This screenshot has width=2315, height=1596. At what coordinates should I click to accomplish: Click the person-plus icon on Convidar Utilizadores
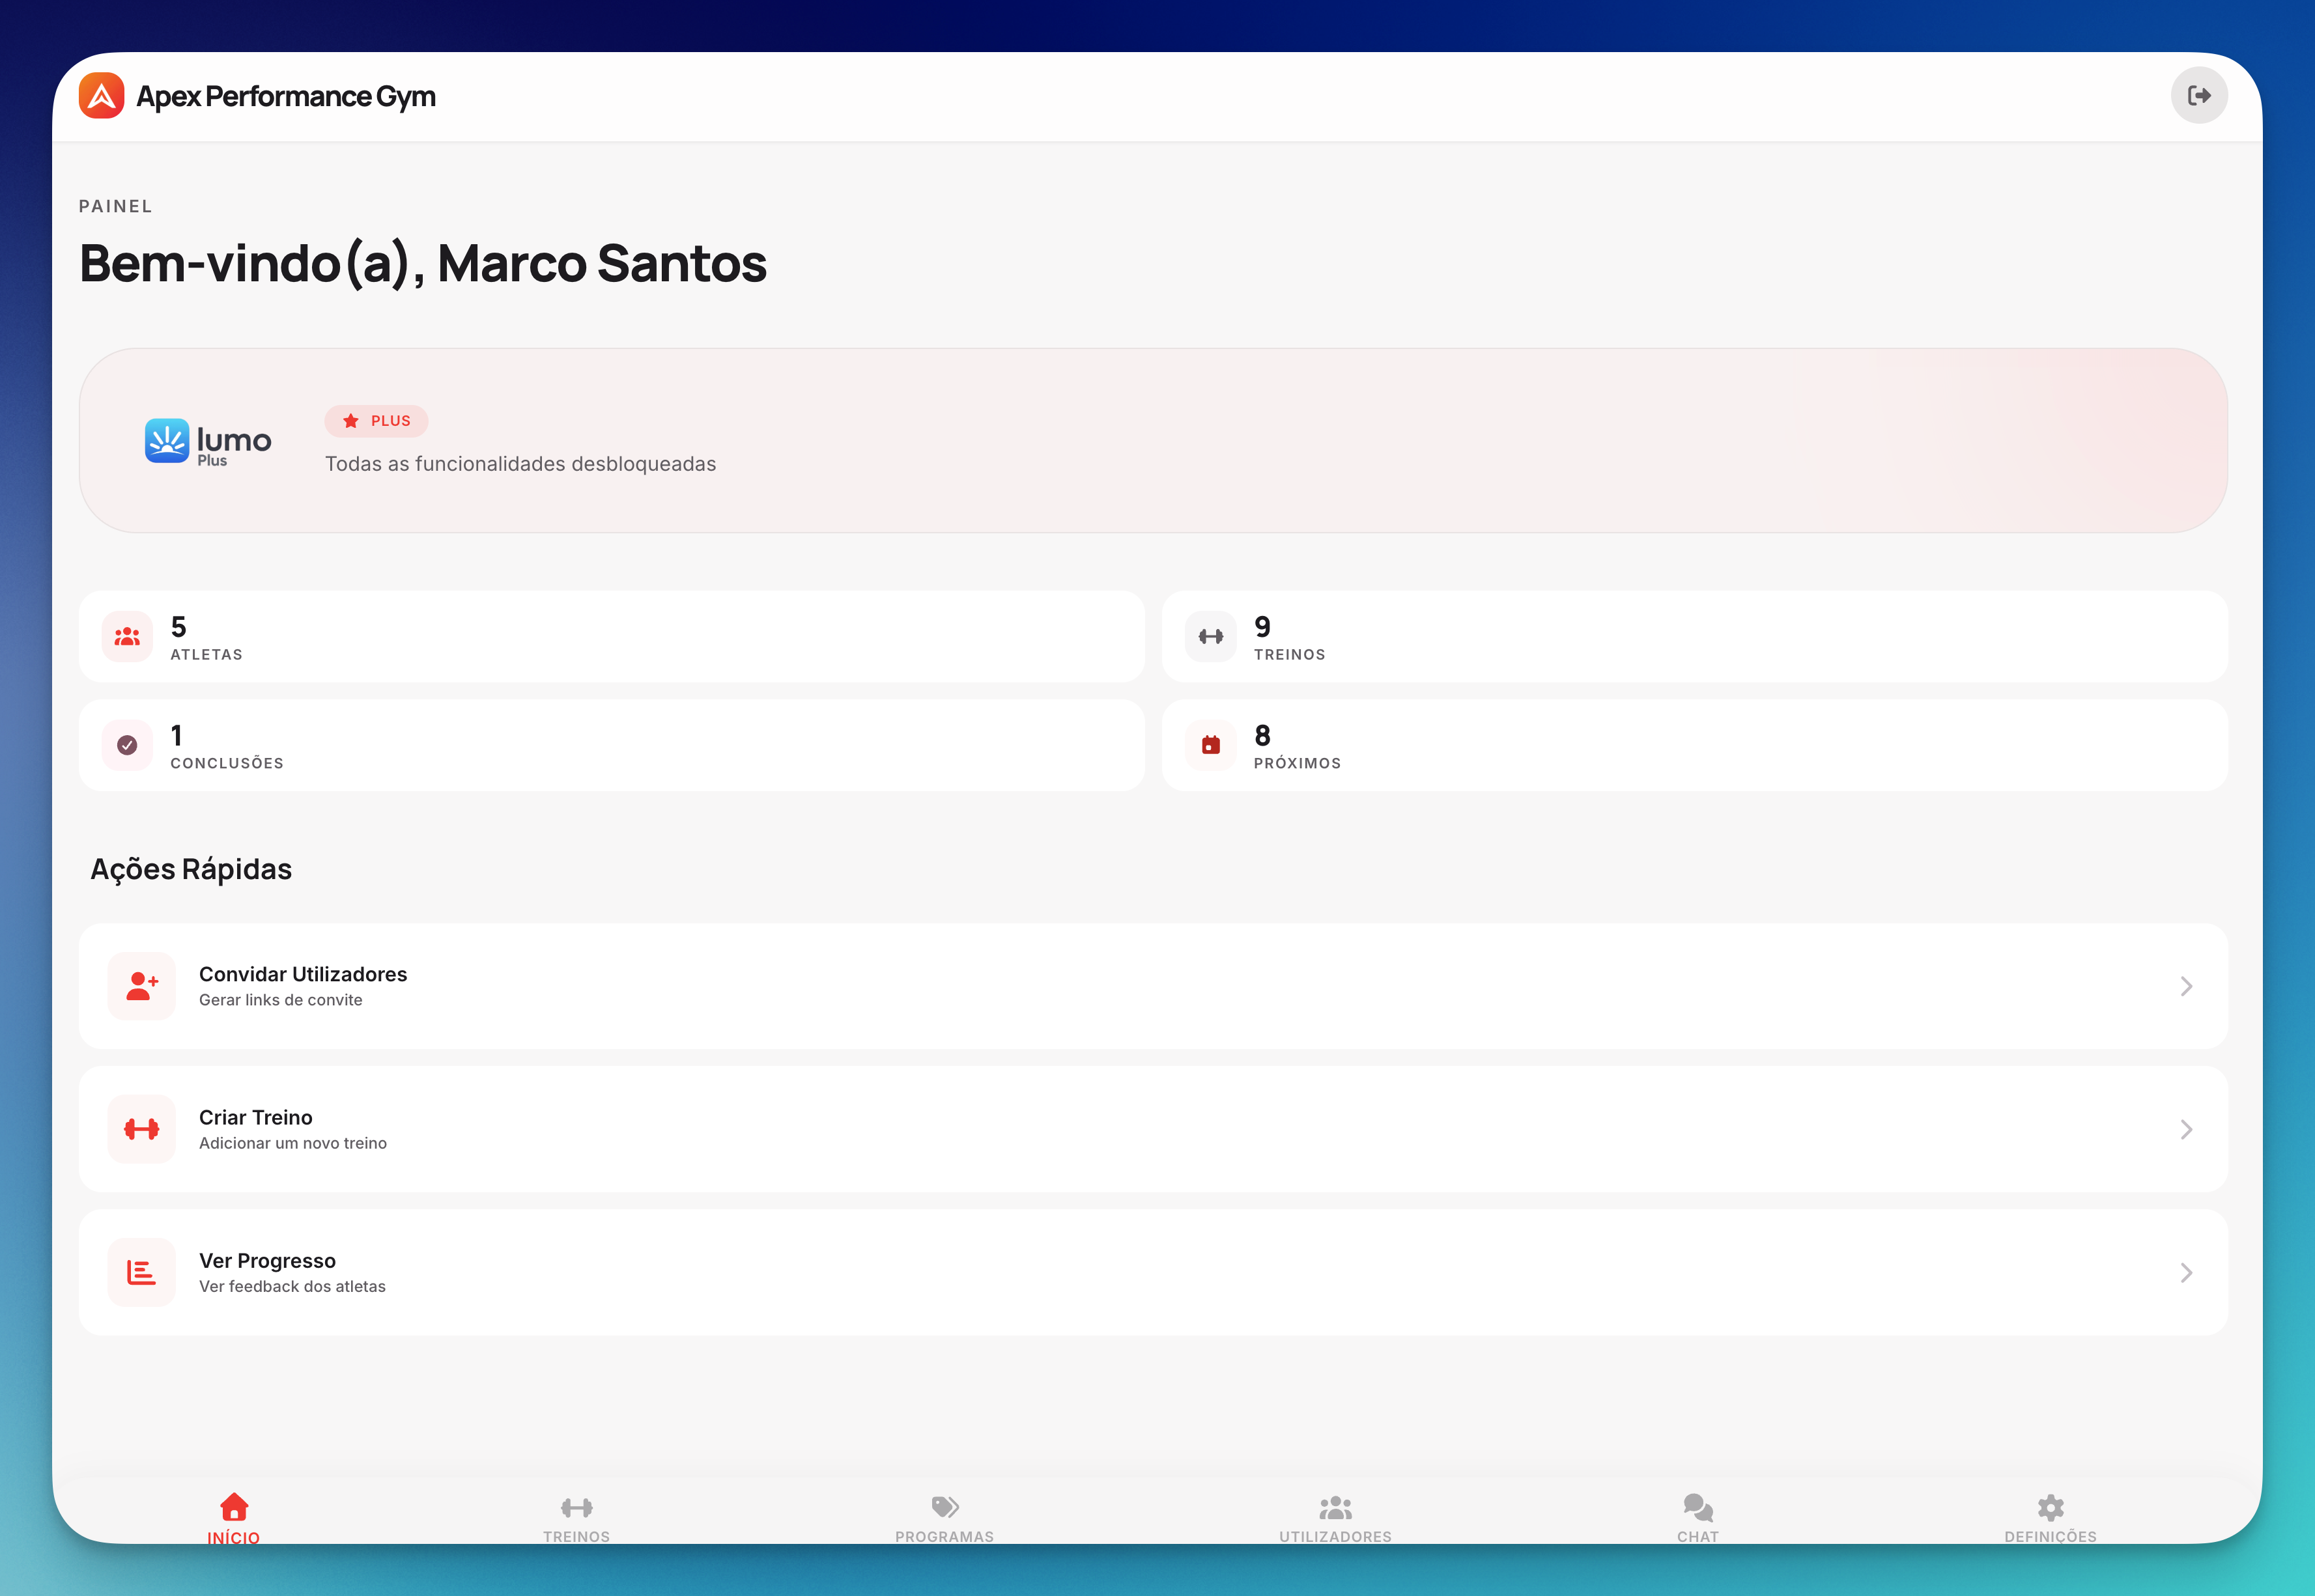point(141,985)
